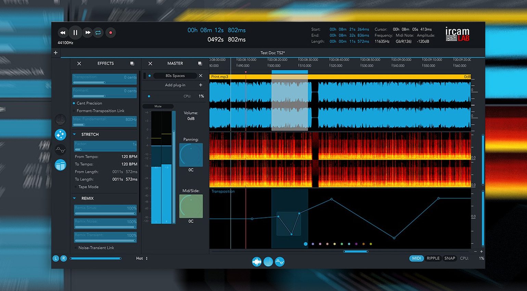Pop out the EFFECTS panel
The image size is (527, 291).
[x=132, y=64]
